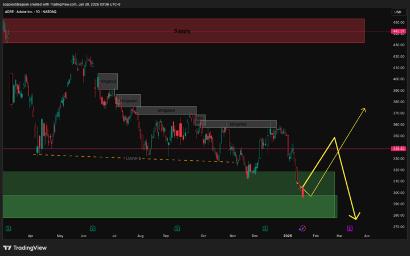Viewport: 410px width, 256px height.
Task: Click the 2026 label on time axis
Action: [x=288, y=236]
